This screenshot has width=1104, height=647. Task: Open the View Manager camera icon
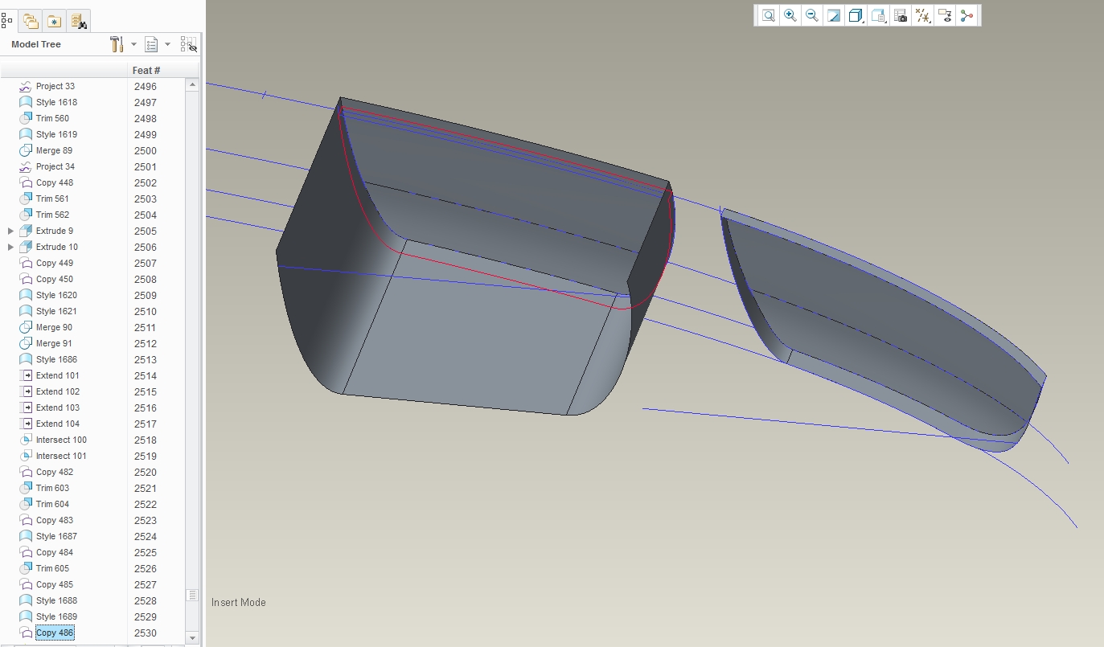[901, 15]
